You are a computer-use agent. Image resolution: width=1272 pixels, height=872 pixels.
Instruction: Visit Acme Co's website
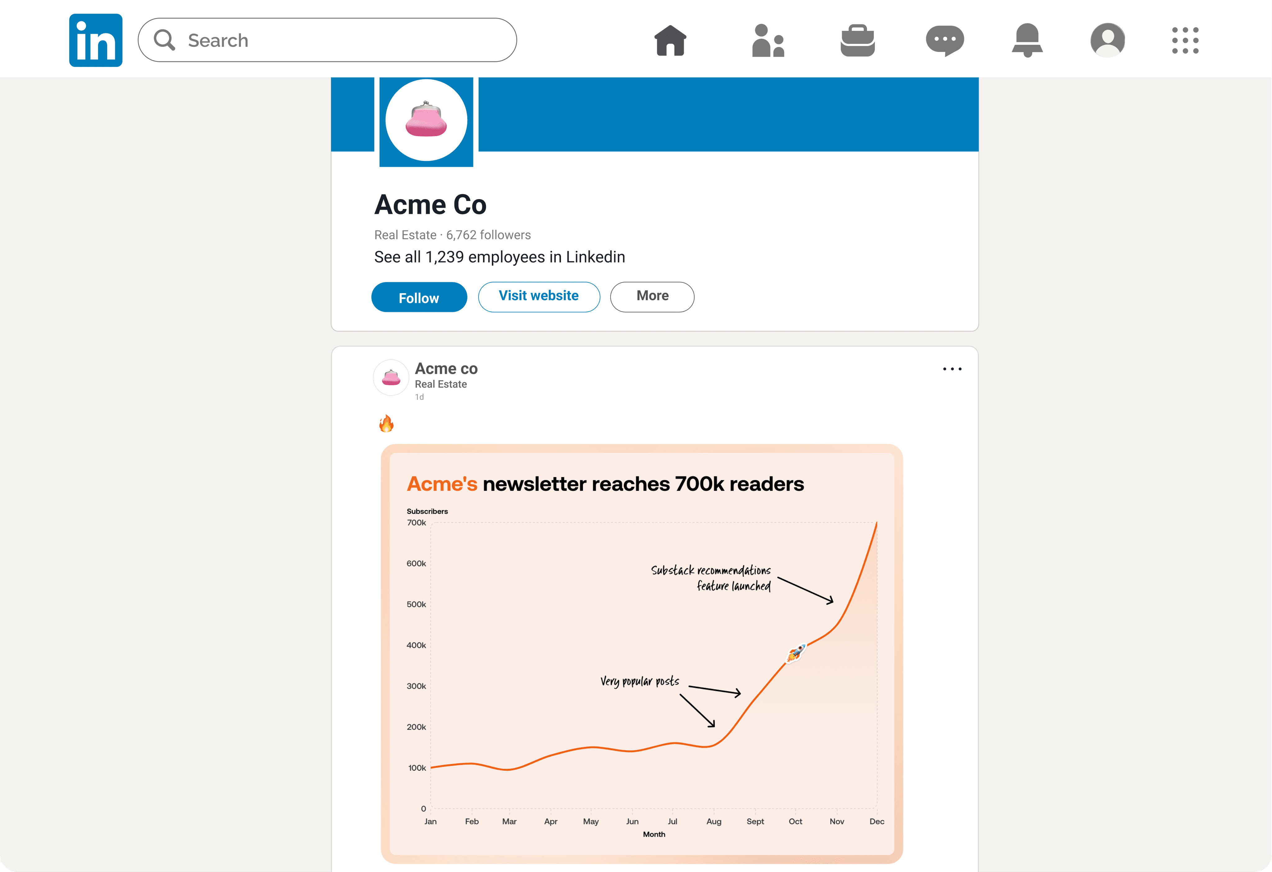(x=538, y=296)
